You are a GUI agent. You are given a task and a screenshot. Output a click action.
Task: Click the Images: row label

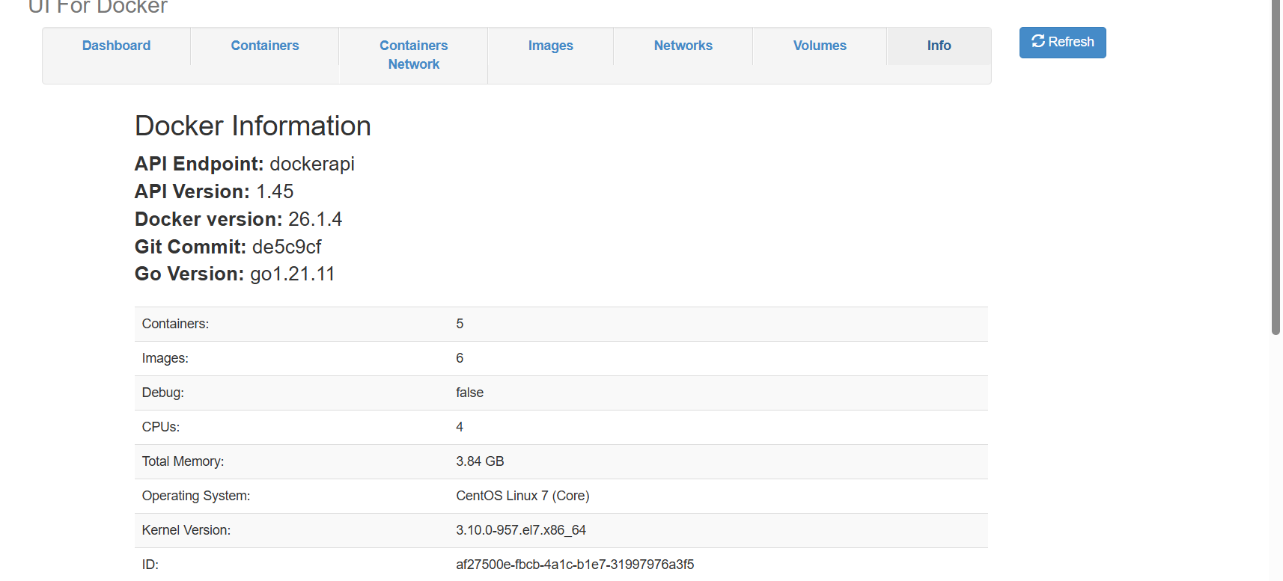click(165, 358)
